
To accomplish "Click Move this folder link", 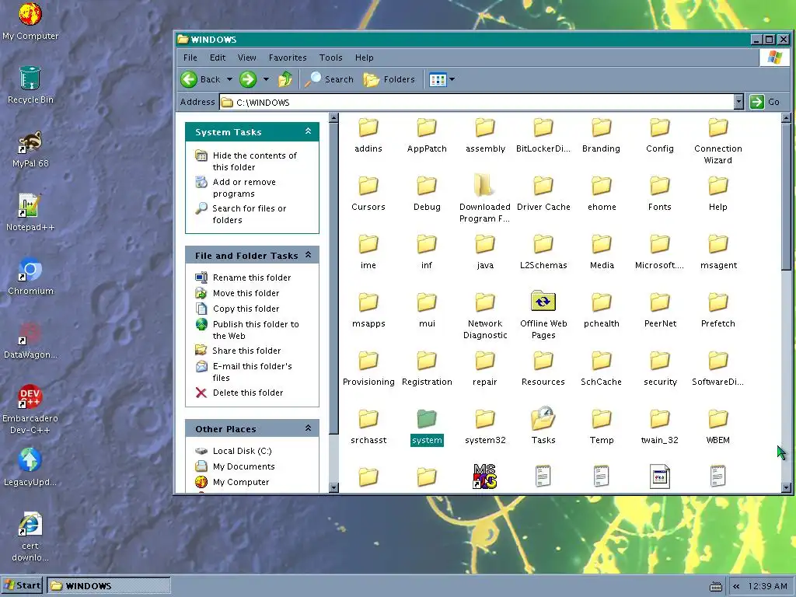I will [238, 293].
